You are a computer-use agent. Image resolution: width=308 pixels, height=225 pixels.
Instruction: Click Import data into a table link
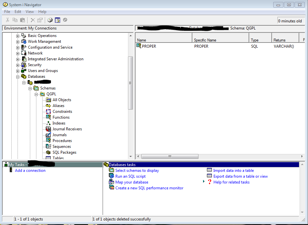click(x=234, y=171)
